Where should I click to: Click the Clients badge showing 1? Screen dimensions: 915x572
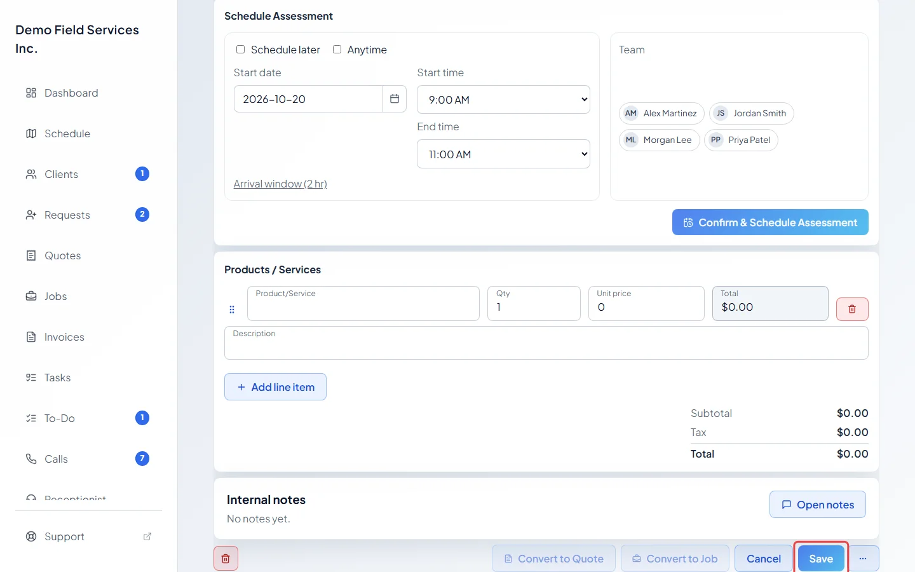(142, 174)
